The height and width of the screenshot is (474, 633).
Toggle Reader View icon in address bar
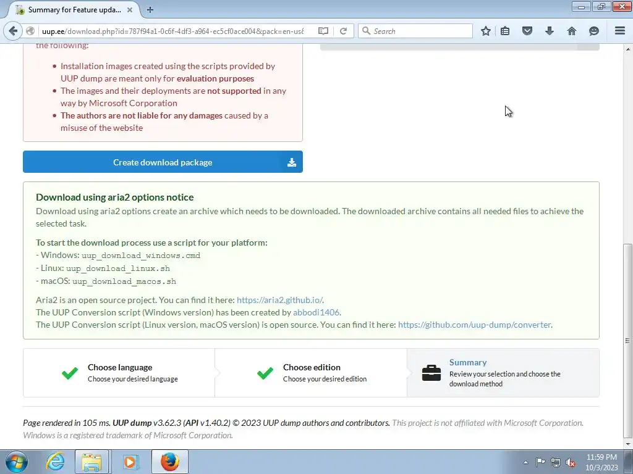323,31
